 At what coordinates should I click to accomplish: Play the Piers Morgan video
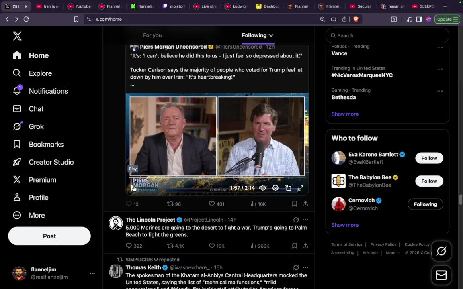point(133,188)
